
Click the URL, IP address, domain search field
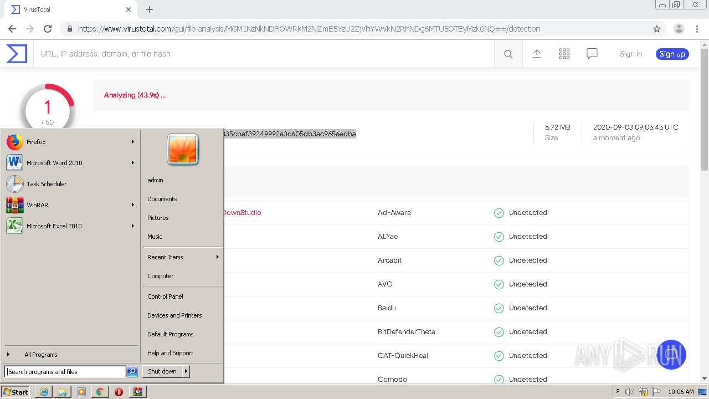264,54
